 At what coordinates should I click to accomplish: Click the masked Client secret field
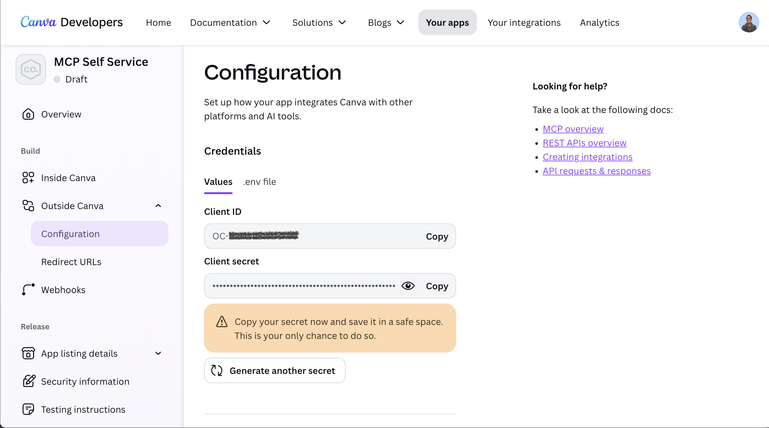[x=330, y=286]
